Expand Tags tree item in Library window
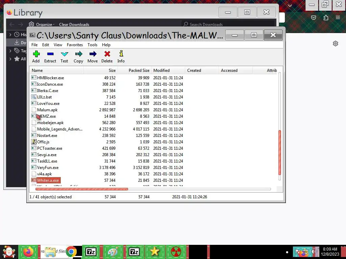Viewport: 346px width, 259px height. pyautogui.click(x=10, y=51)
